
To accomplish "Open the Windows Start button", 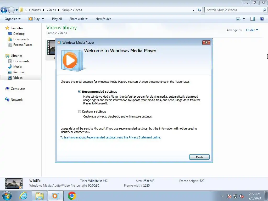I will click(x=7, y=196).
